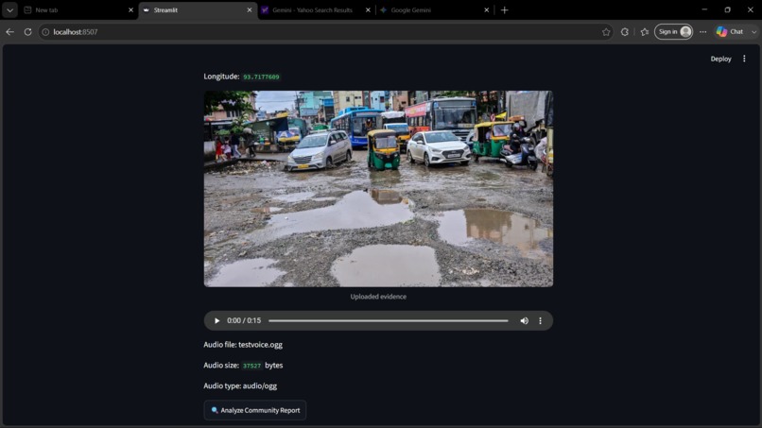This screenshot has height=428, width=762.
Task: Select the longitude value 93.7177609
Action: [x=261, y=77]
